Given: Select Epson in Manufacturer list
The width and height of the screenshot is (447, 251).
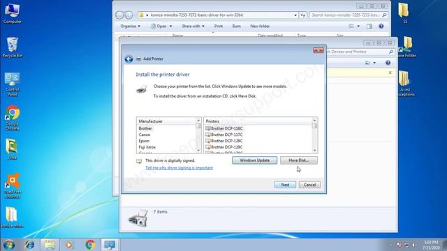Looking at the screenshot, I should [x=144, y=141].
